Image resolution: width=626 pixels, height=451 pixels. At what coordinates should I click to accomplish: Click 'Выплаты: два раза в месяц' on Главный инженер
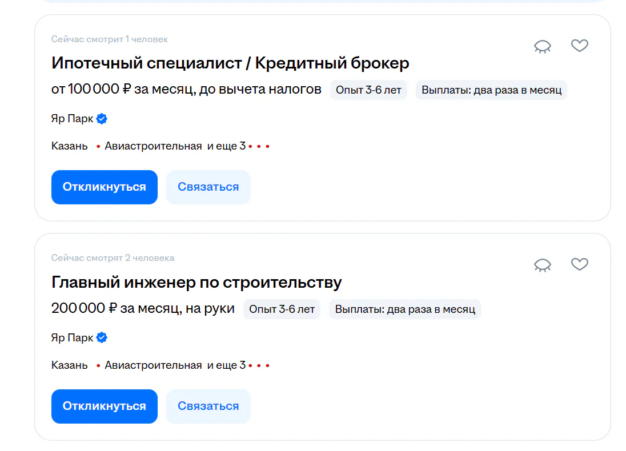(x=405, y=309)
